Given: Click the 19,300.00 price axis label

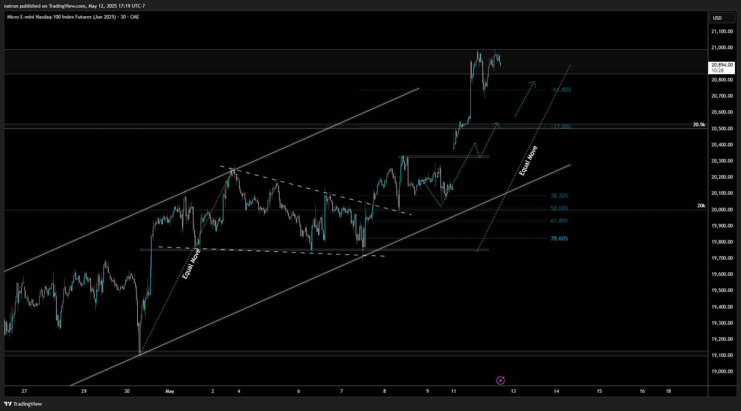Looking at the screenshot, I should coord(722,323).
